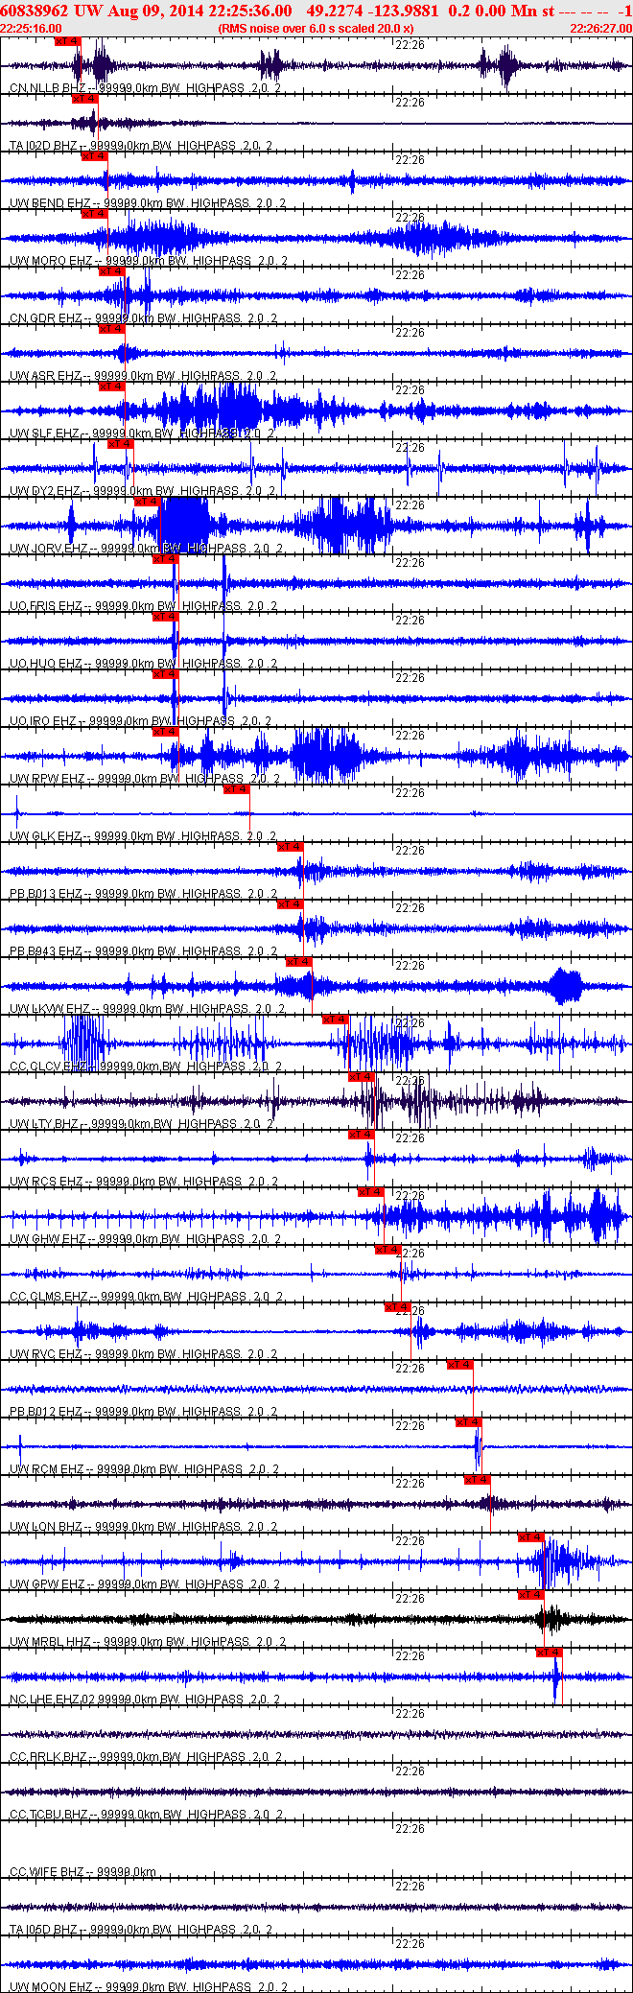Click pick marker on UW.JORV trace
This screenshot has width=633, height=1993.
(x=147, y=502)
